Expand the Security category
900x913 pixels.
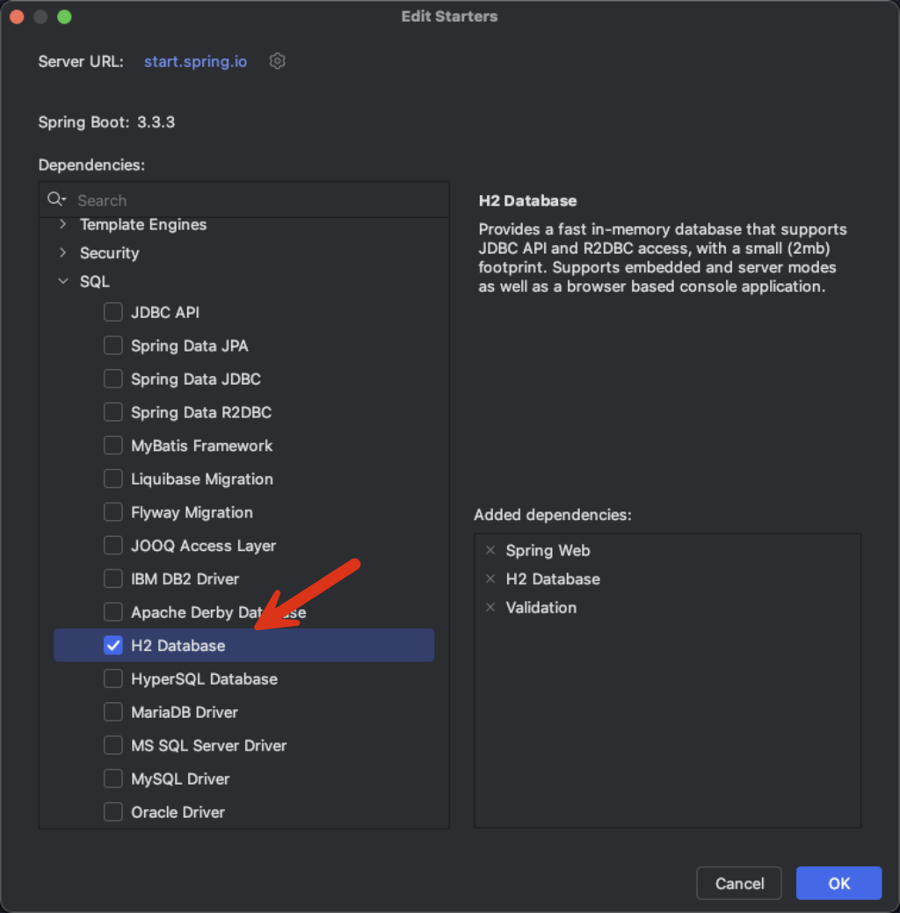62,253
